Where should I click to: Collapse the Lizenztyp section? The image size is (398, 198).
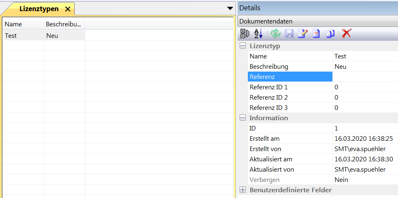coord(243,46)
